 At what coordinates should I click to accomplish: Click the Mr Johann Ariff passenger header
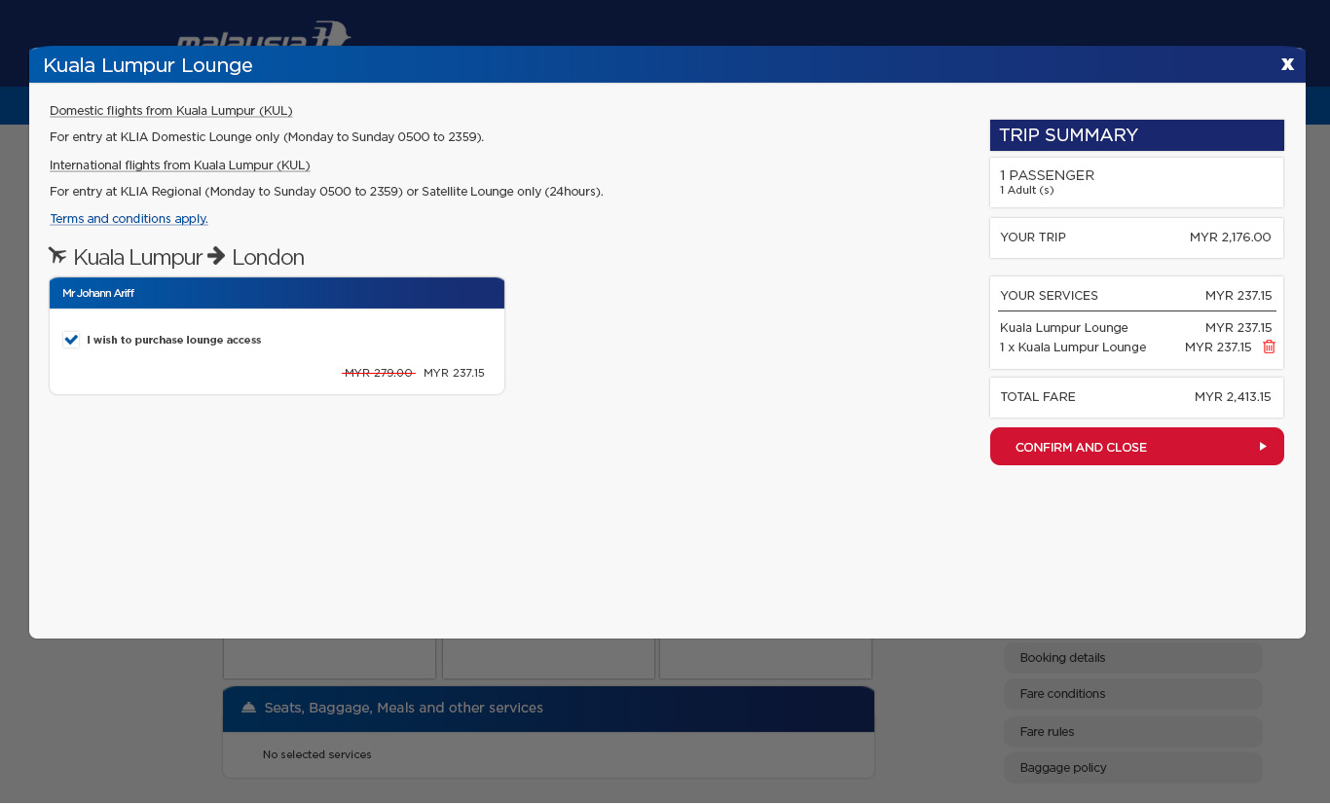277,293
